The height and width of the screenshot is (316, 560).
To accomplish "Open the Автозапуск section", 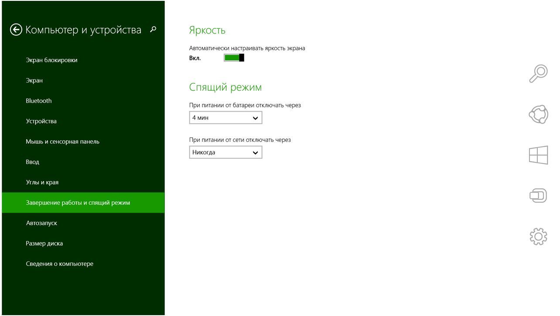I will [x=42, y=223].
